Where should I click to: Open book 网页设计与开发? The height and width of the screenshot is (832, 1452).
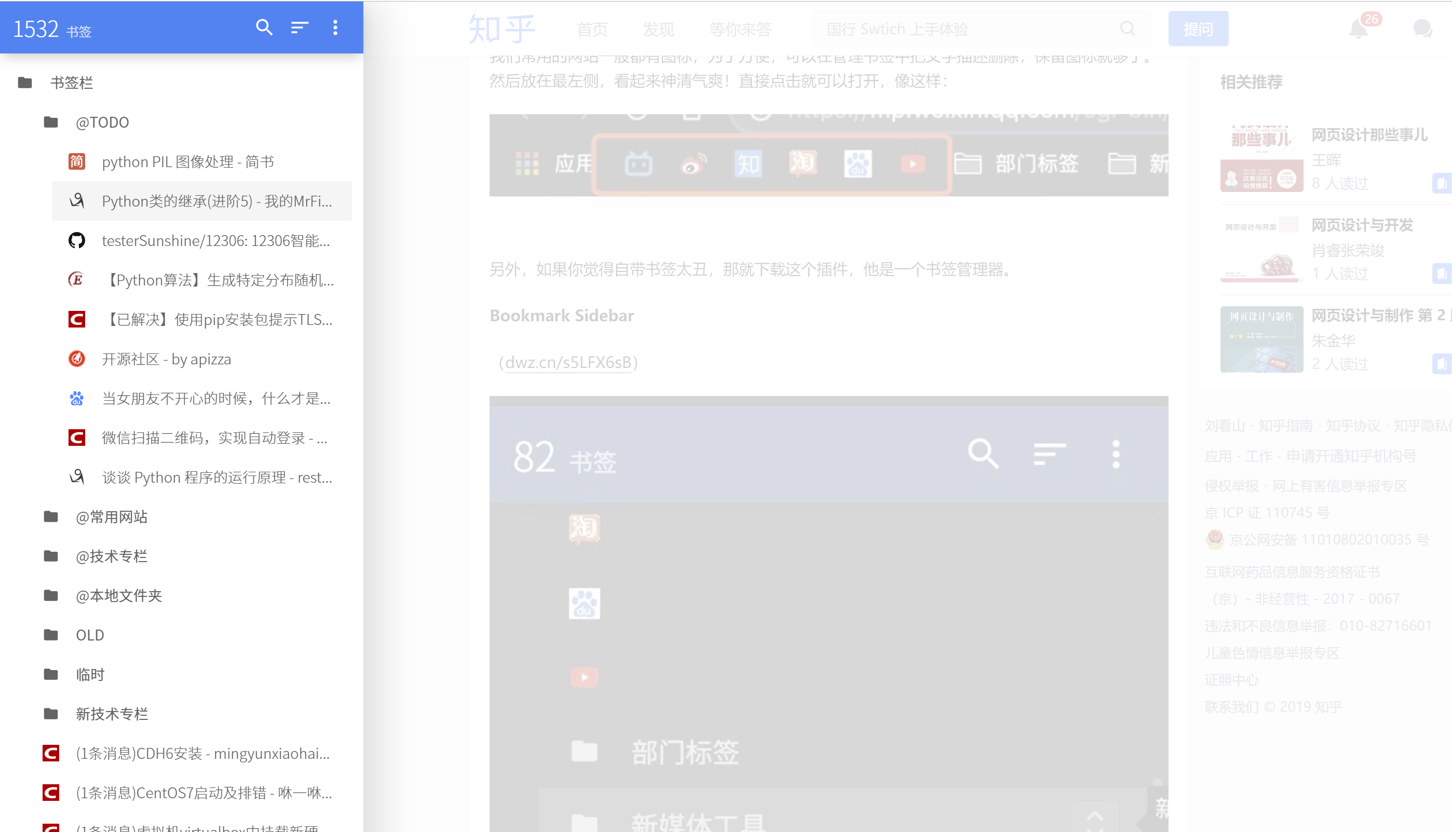tap(1362, 225)
